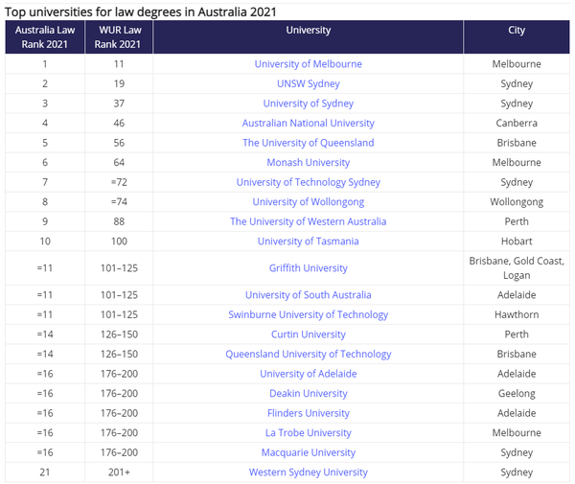Click City cell for The University of Queensland
575x484 pixels.
coord(517,143)
